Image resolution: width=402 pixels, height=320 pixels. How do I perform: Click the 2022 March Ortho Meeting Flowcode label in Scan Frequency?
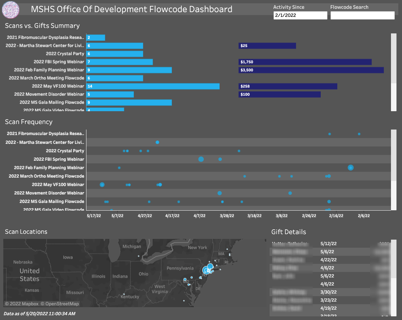[x=46, y=176]
